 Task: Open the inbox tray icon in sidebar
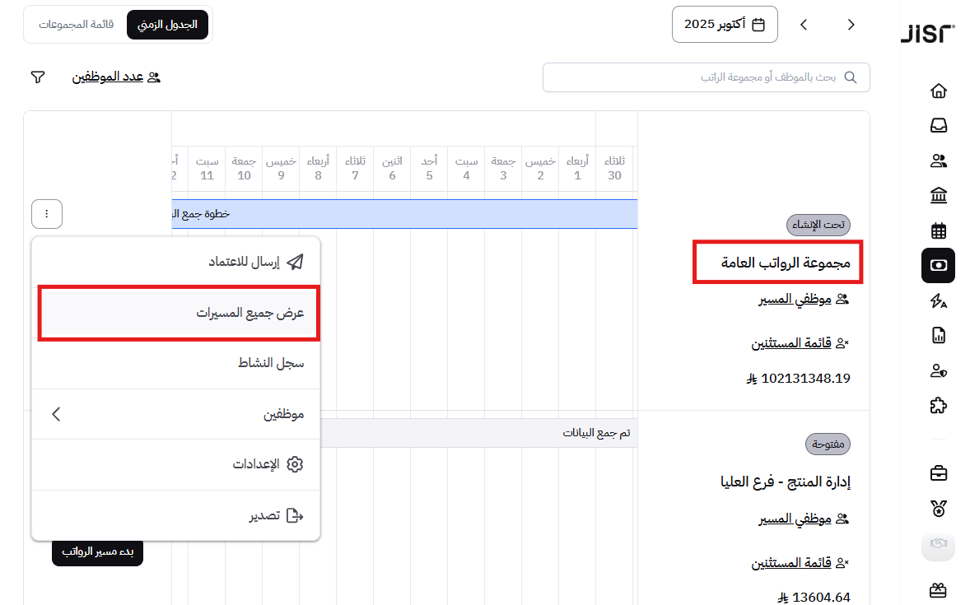click(938, 126)
